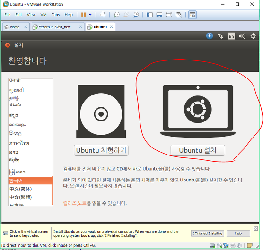Open the Edit menu
This screenshot has height=250, width=263.
pyautogui.click(x=18, y=15)
